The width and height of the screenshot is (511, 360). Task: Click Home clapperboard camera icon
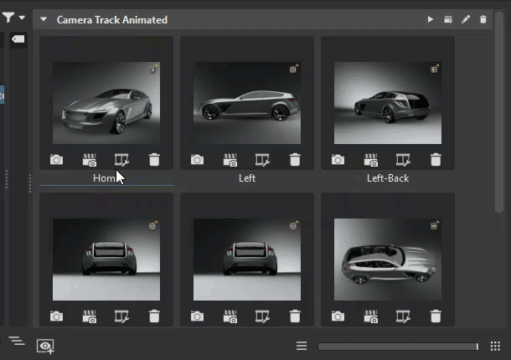click(90, 160)
